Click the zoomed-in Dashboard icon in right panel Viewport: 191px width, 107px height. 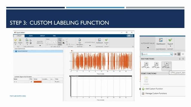click(x=161, y=40)
